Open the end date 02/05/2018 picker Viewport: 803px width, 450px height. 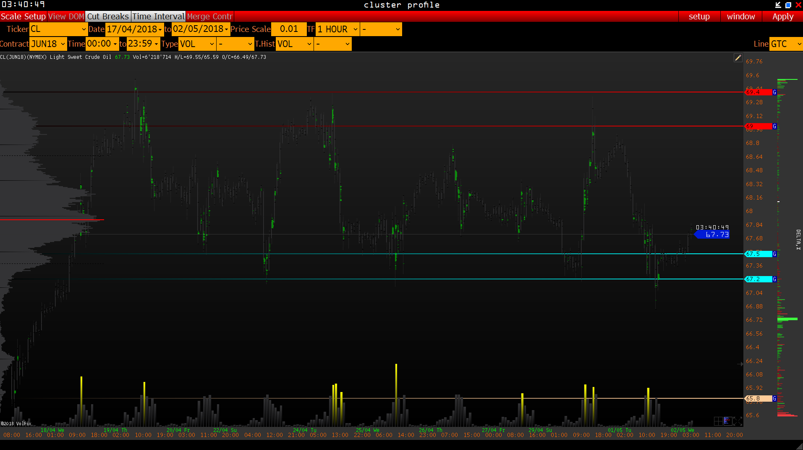point(201,29)
